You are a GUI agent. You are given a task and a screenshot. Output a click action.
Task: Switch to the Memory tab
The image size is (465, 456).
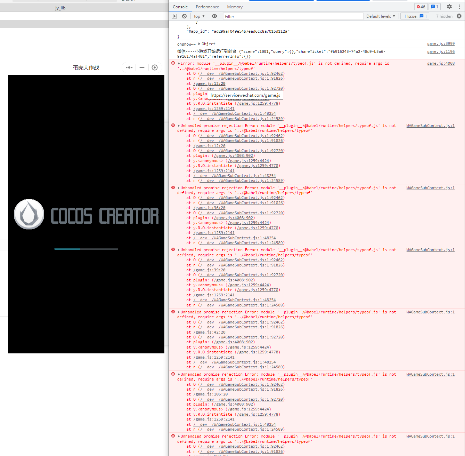click(x=235, y=7)
